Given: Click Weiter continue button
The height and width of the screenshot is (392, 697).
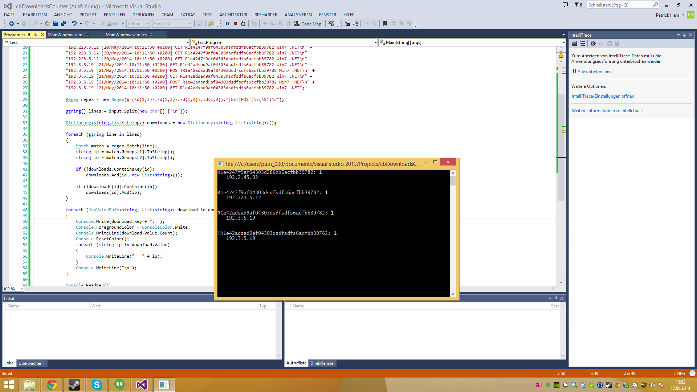Looking at the screenshot, I should click(x=110, y=24).
